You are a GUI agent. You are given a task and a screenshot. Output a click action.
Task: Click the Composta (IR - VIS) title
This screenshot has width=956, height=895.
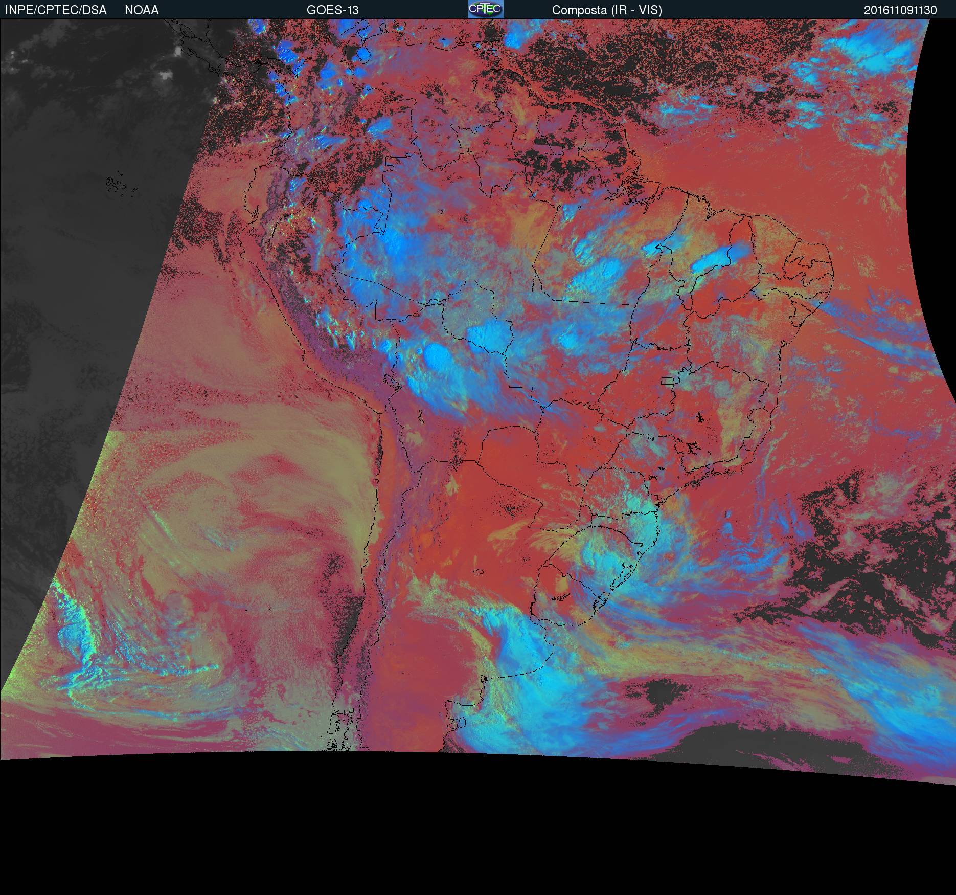point(607,10)
